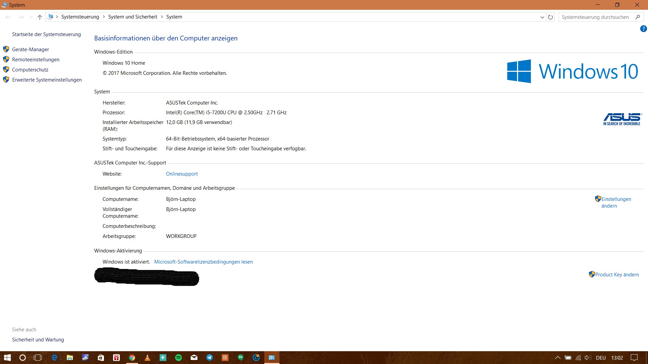This screenshot has width=648, height=364.
Task: Launch VLC media player from taskbar
Action: pos(147,358)
